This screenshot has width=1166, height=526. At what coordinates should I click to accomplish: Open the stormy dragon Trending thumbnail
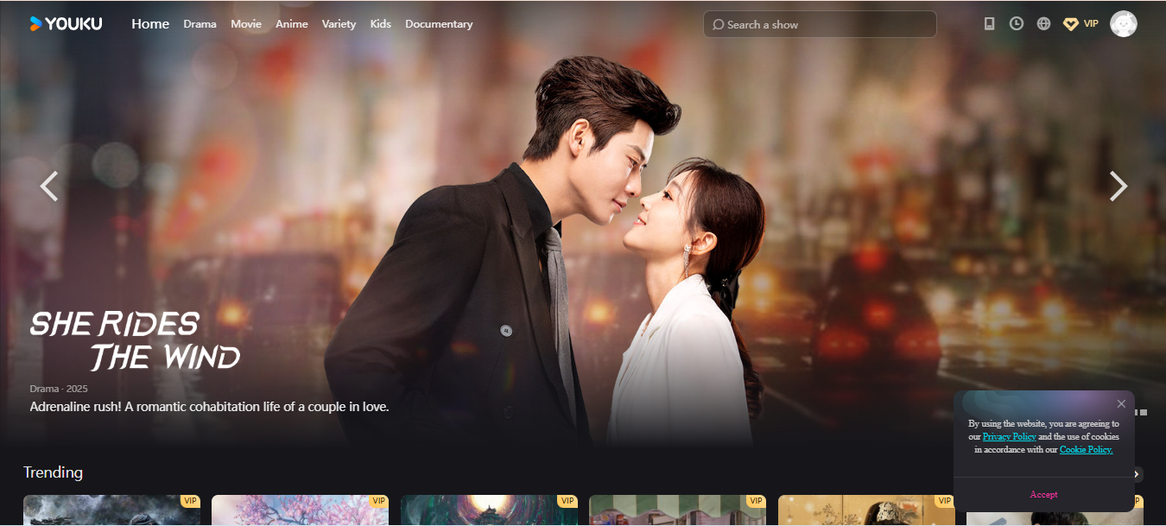(x=111, y=510)
